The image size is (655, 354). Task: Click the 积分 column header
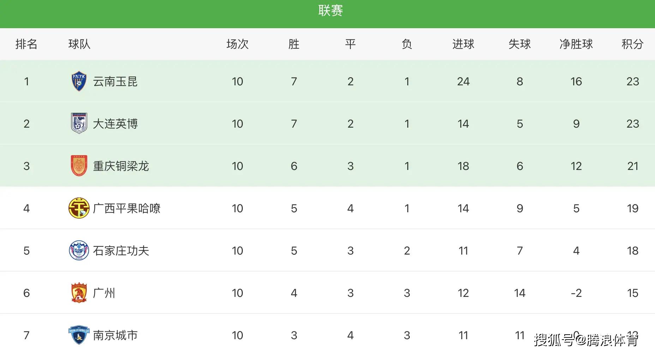point(632,44)
